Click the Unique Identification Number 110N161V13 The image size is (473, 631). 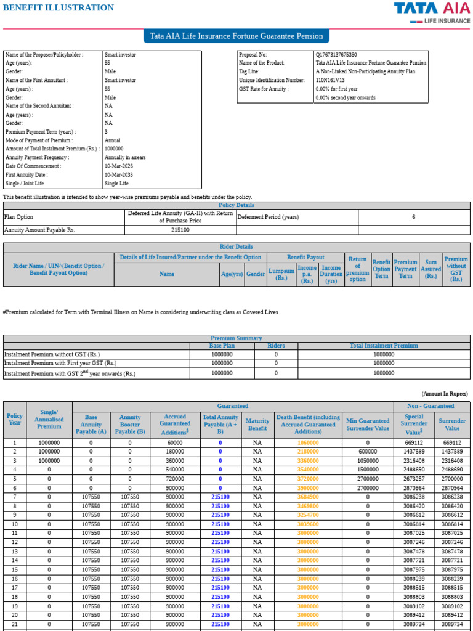[x=330, y=80]
